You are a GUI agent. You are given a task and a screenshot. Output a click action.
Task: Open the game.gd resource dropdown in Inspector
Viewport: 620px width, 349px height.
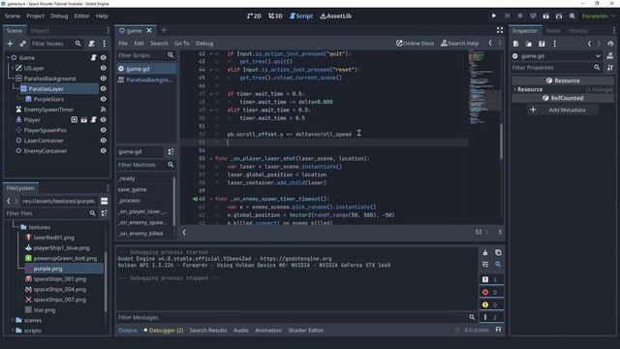click(598, 56)
